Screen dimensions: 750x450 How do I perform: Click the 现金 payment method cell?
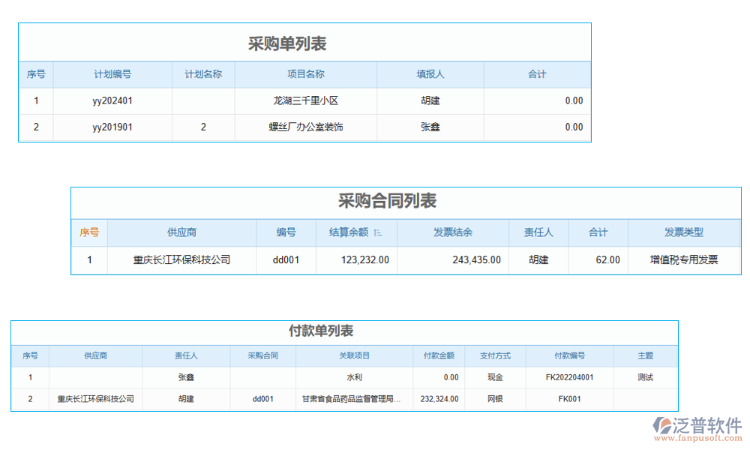(x=495, y=377)
